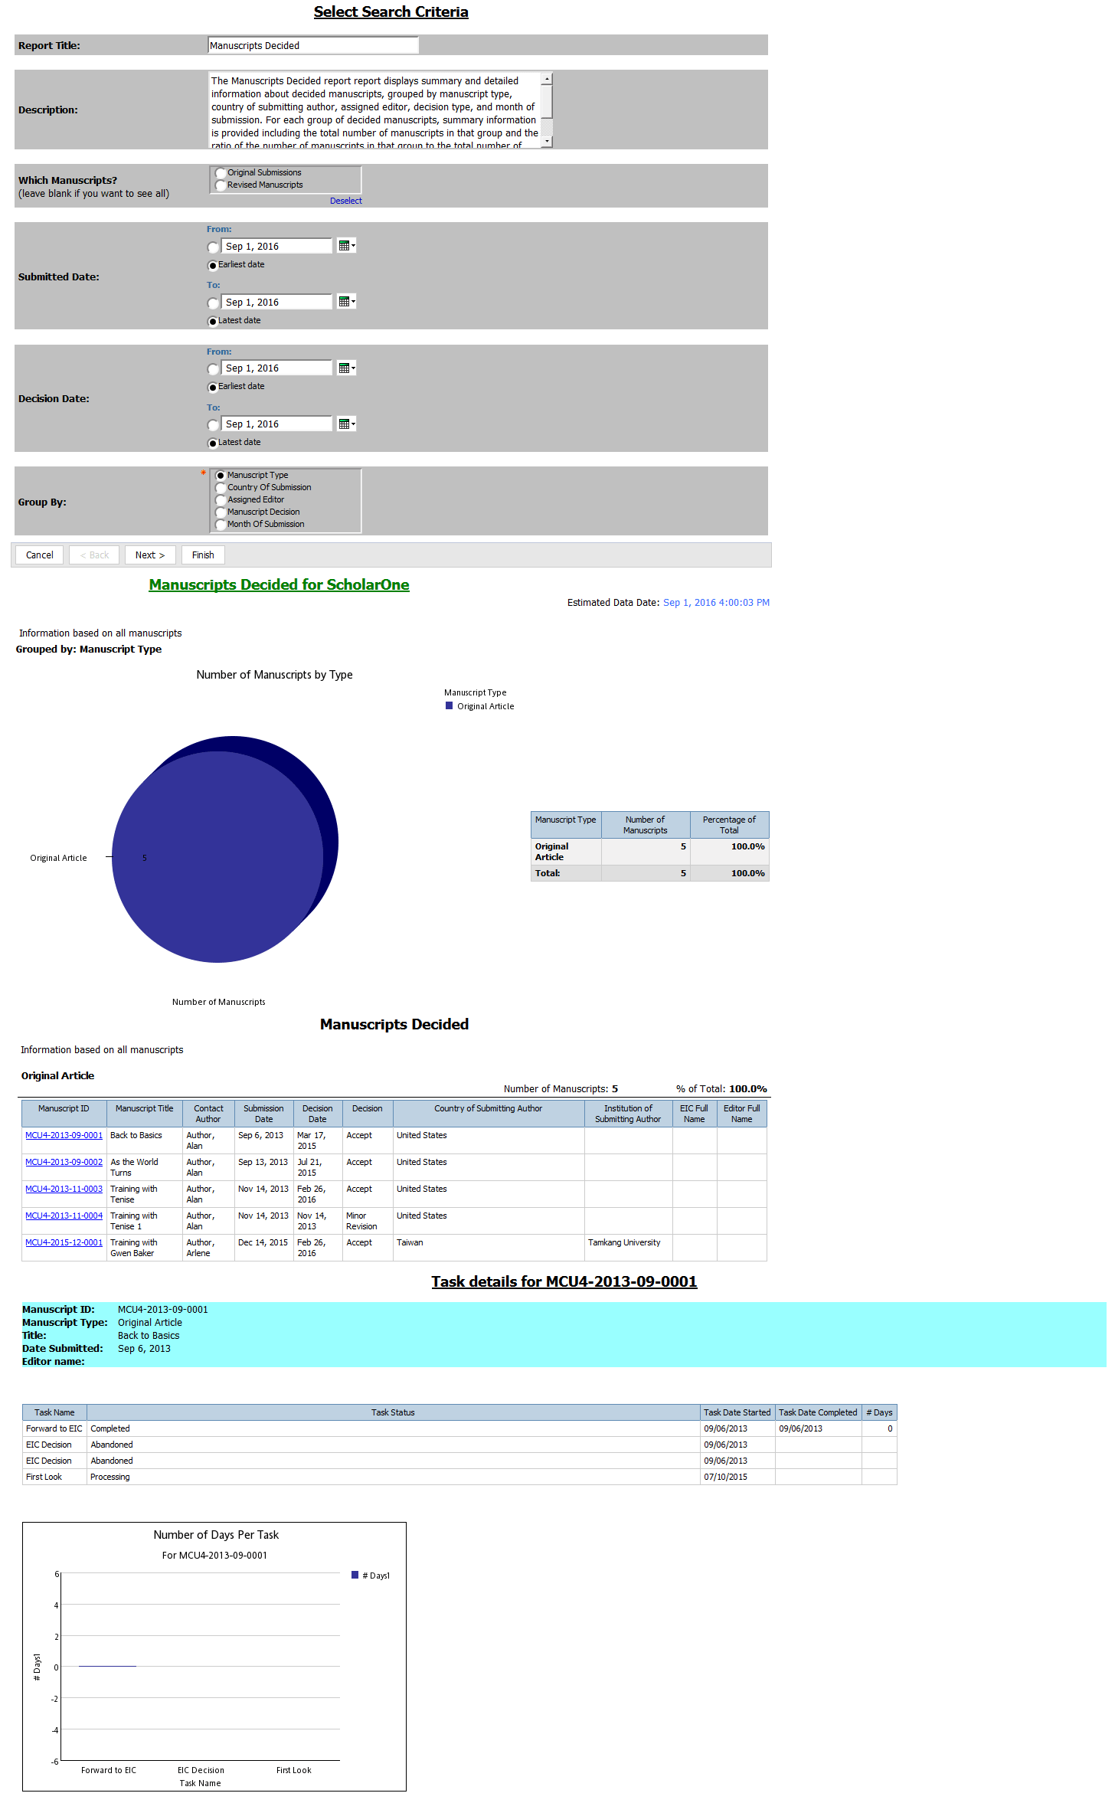The height and width of the screenshot is (1803, 1115).
Task: Open manuscript MCU4-2013-11-0003 link
Action: [64, 1189]
